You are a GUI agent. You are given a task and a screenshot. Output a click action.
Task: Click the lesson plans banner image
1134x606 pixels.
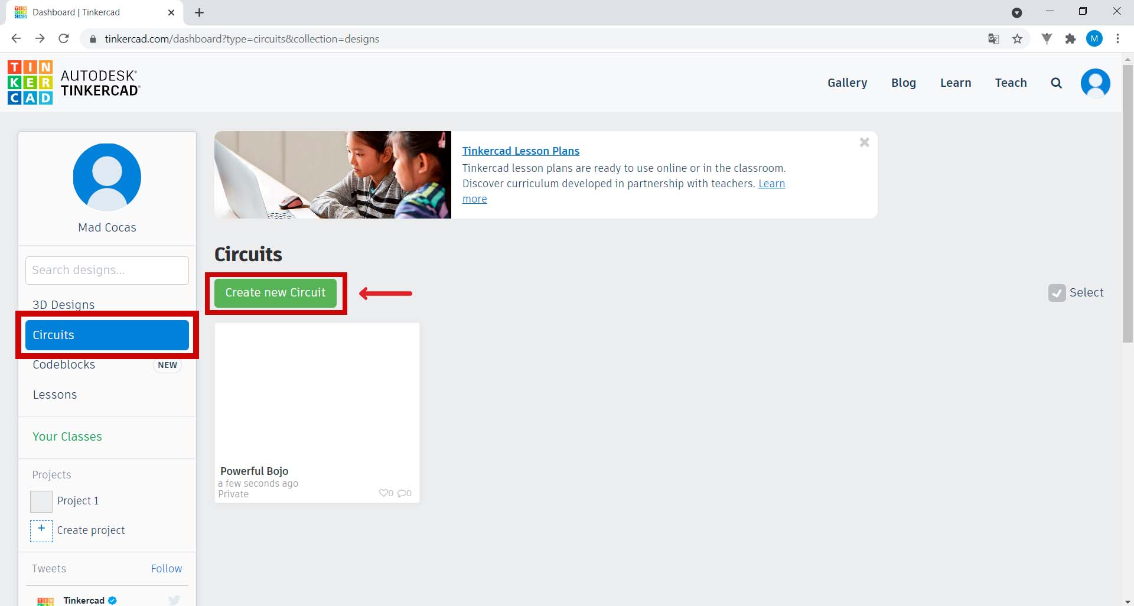coord(333,175)
